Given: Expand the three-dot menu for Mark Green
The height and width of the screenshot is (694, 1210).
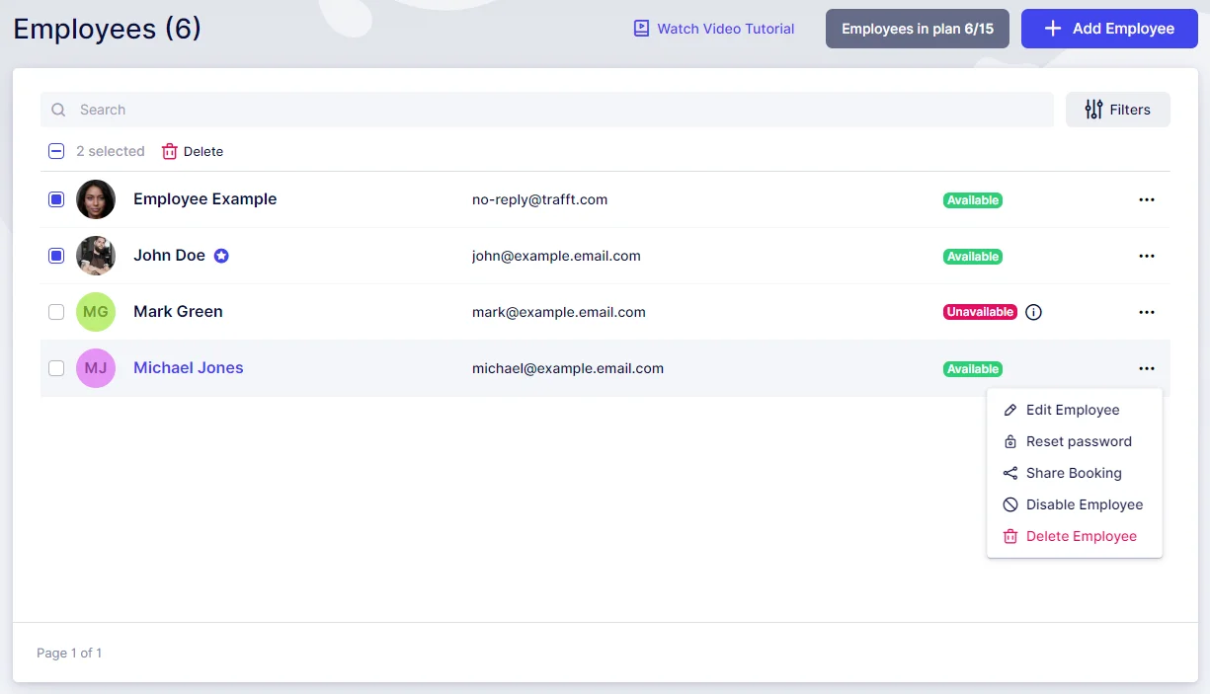Looking at the screenshot, I should point(1146,312).
